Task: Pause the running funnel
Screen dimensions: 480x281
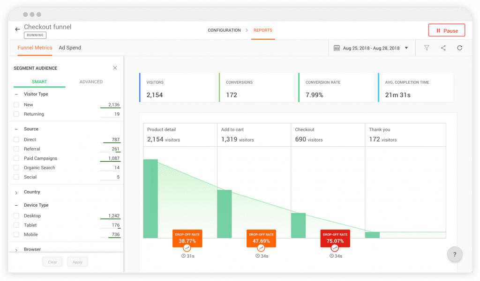Action: [x=446, y=30]
